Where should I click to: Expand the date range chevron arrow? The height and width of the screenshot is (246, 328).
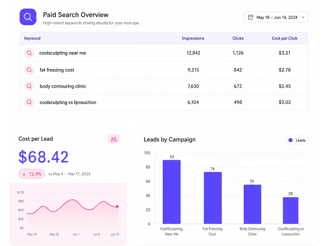point(303,17)
